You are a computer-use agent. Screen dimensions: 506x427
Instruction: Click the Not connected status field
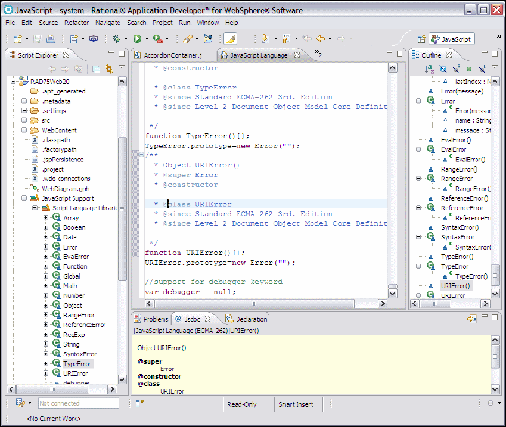pos(78,403)
